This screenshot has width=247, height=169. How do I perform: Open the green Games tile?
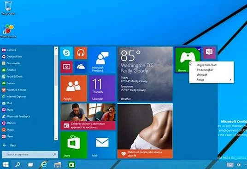click(x=182, y=60)
